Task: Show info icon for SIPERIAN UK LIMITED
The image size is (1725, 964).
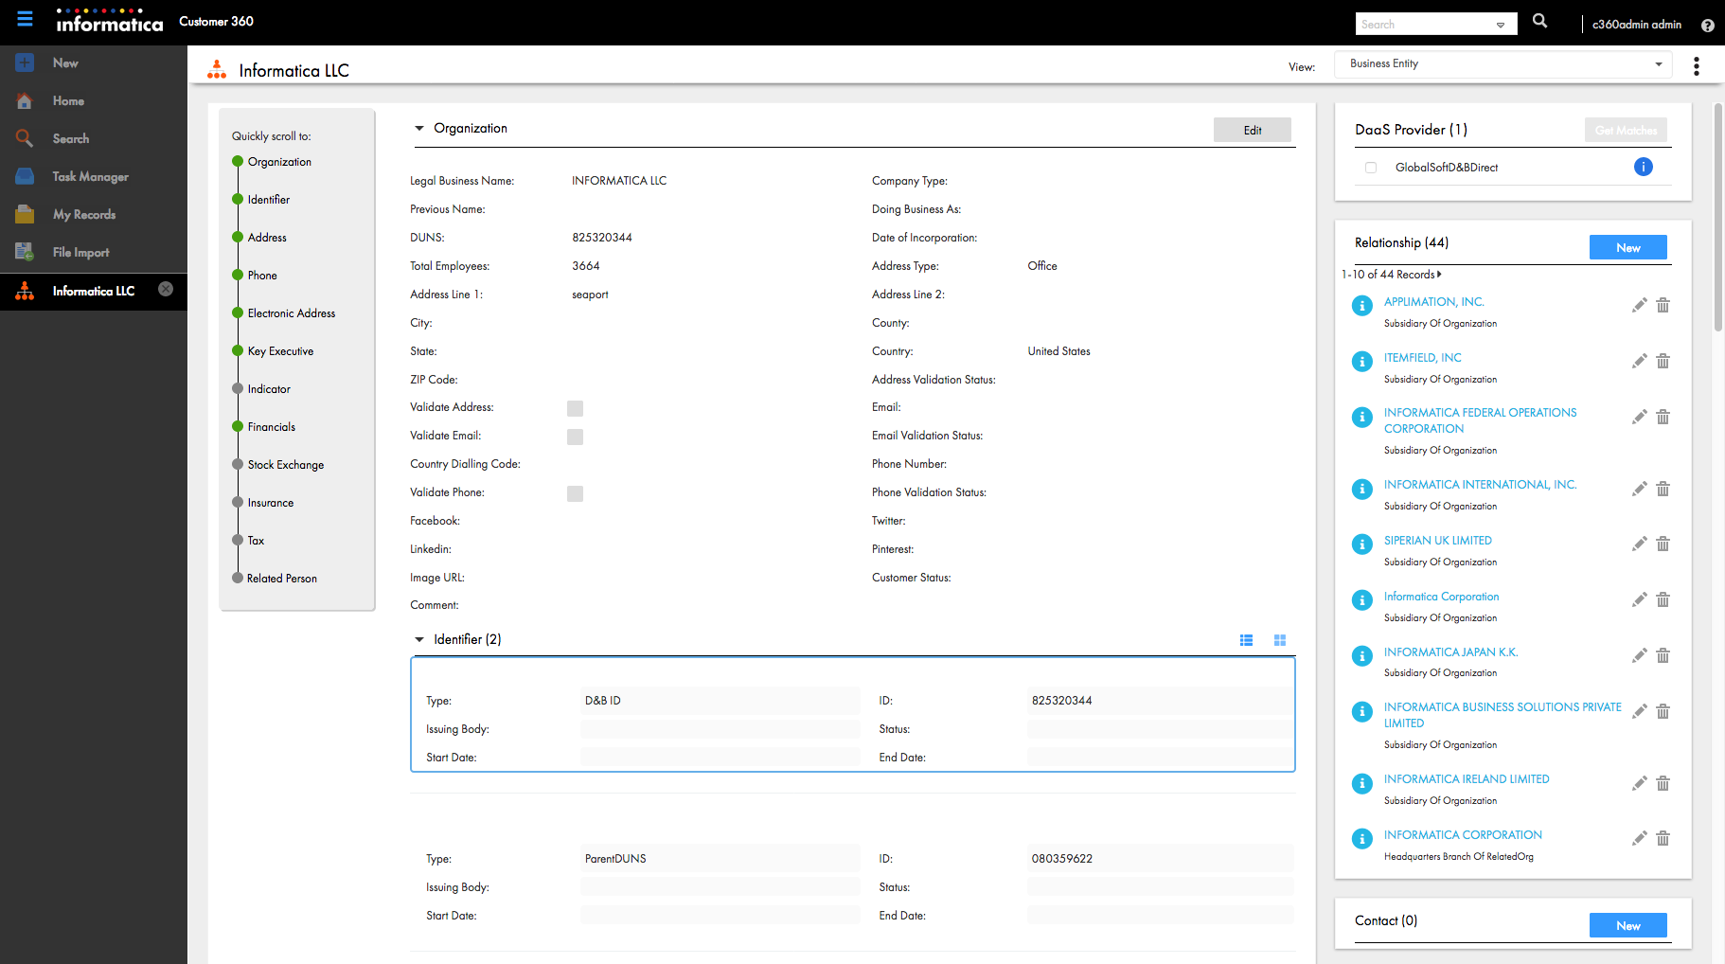Action: pos(1361,544)
